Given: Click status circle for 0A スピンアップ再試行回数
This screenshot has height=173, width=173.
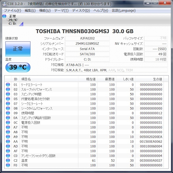Looking at the screenshot, I should (x=8, y=118).
